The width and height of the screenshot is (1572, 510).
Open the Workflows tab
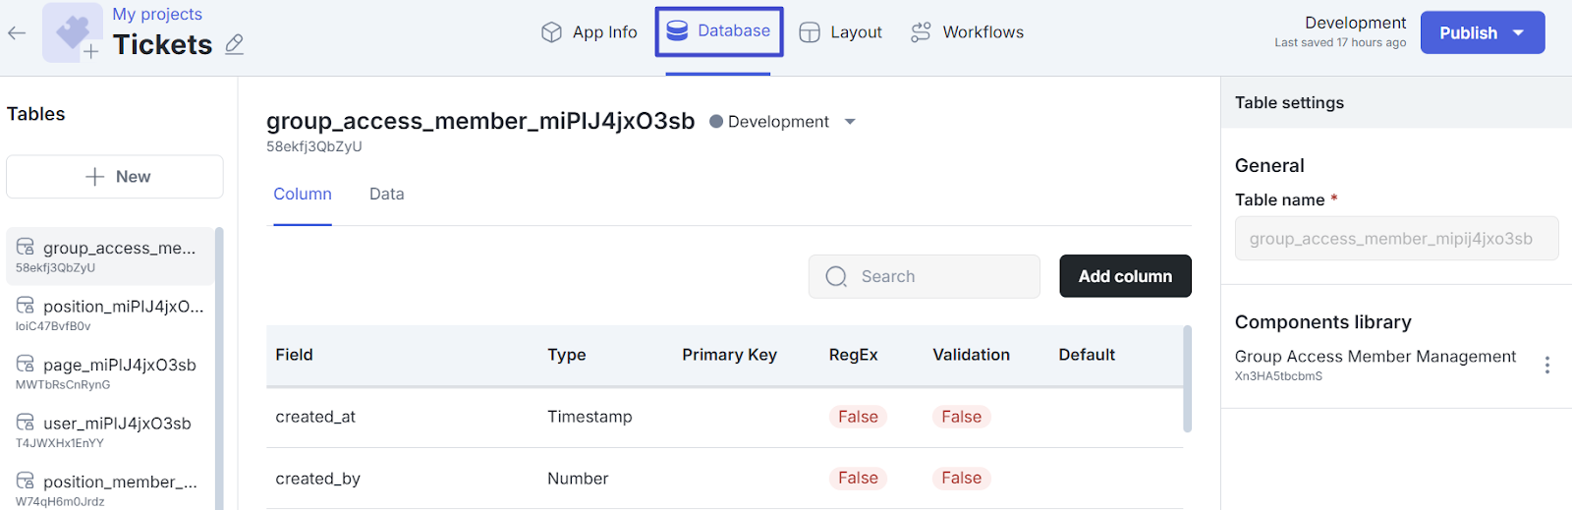coord(967,32)
